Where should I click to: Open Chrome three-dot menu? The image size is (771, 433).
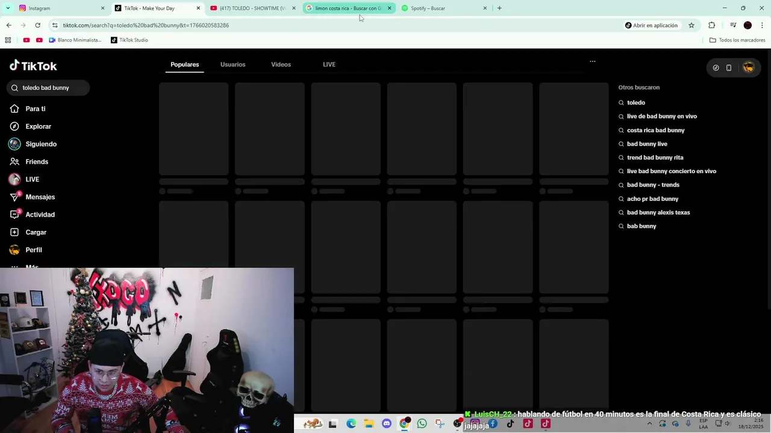[763, 25]
